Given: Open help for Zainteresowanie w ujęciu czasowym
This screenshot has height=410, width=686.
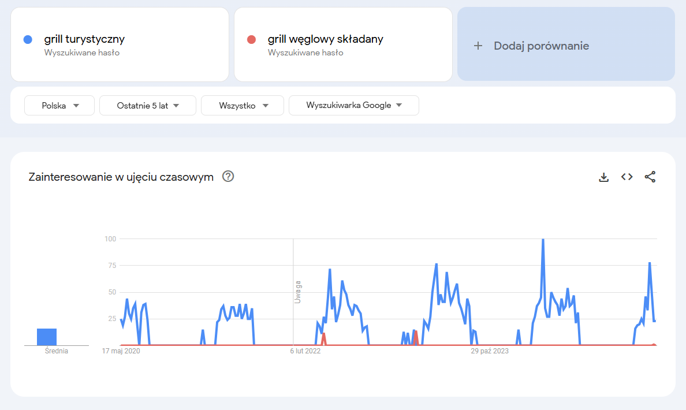Looking at the screenshot, I should coord(228,176).
